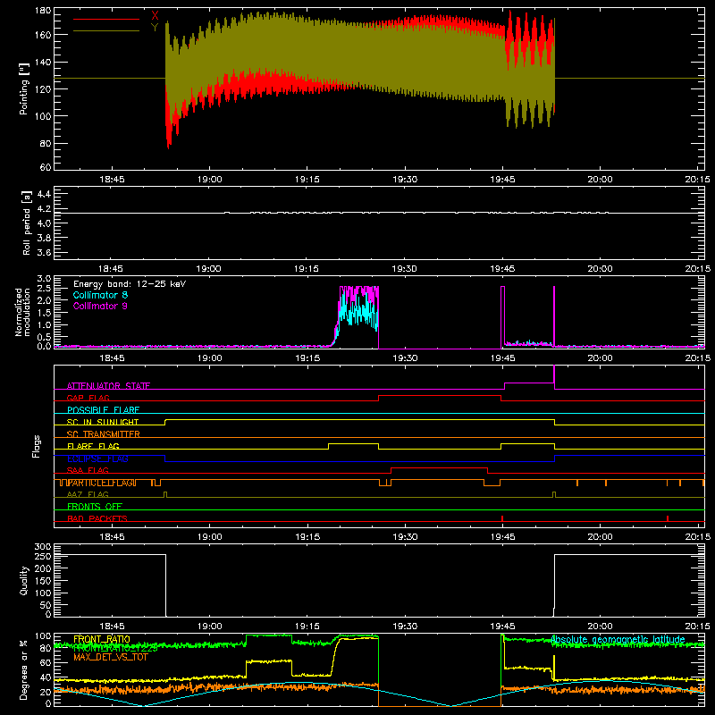Screen dimensions: 715x715
Task: Click the 60 tick on Degrees or % axis
Action: [x=46, y=662]
